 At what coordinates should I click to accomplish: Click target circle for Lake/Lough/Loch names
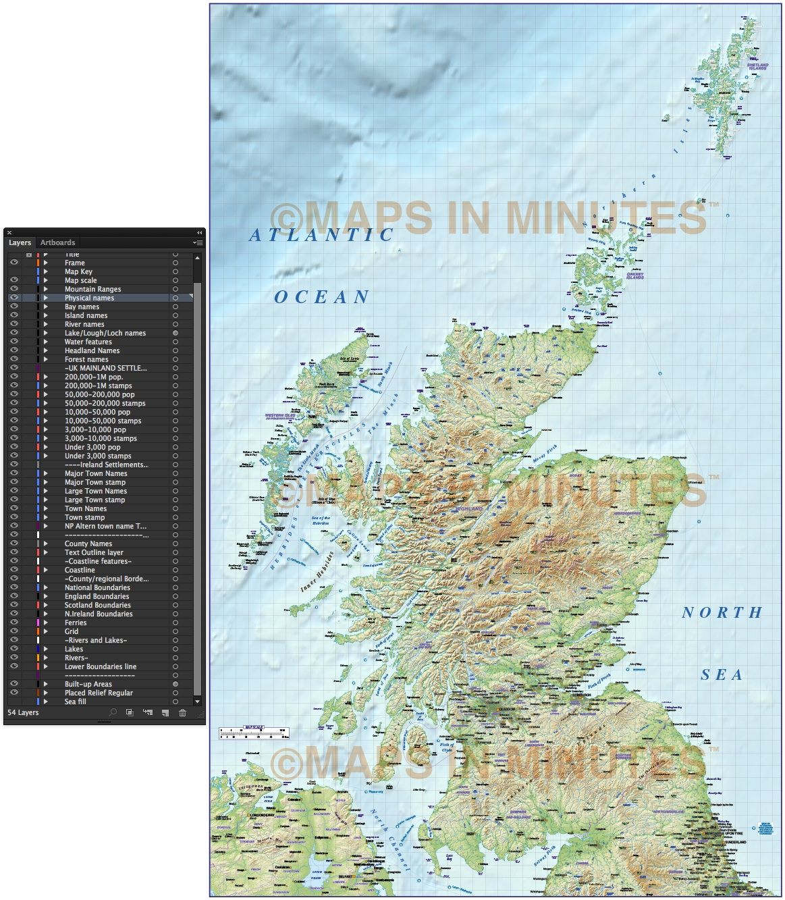(x=175, y=333)
